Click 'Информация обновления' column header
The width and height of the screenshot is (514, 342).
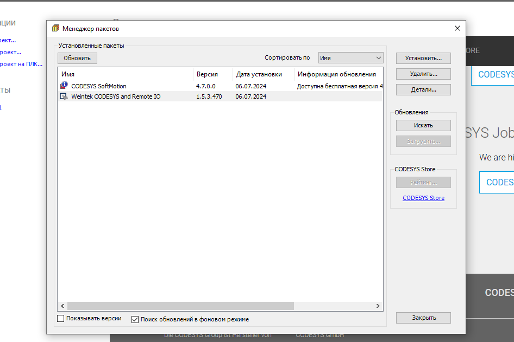[339, 74]
